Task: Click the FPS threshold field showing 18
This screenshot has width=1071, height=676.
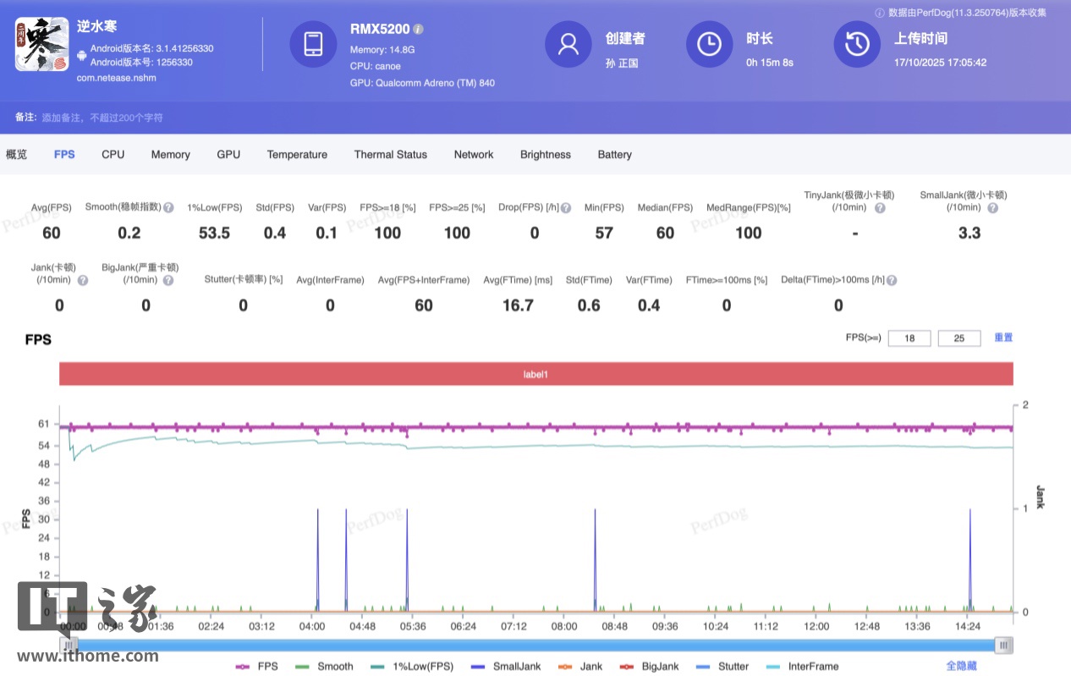Action: coord(909,338)
